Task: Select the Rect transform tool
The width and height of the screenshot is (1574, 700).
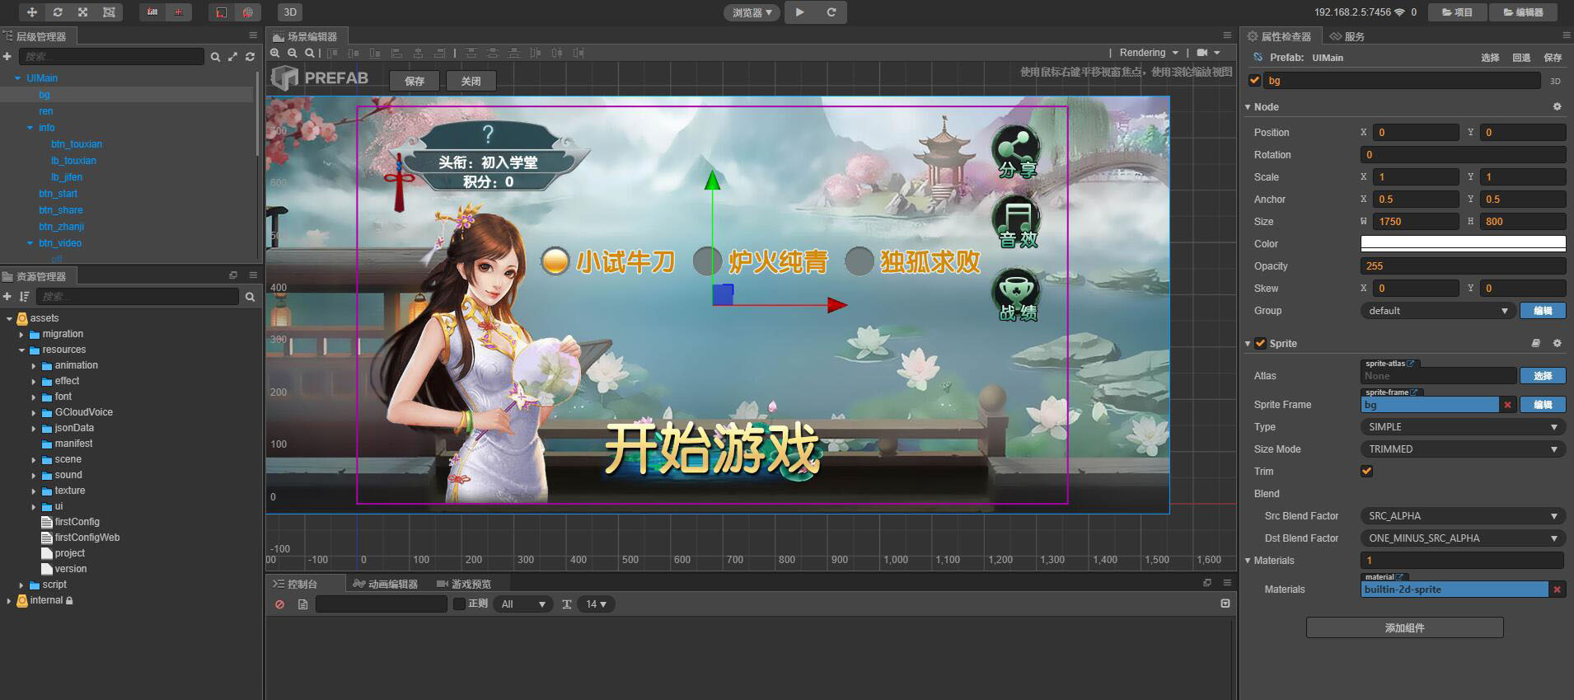Action: [x=109, y=12]
